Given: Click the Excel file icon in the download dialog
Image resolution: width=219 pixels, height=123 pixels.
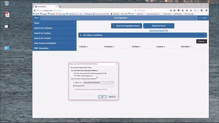Looking at the screenshot, I should (x=72, y=71).
